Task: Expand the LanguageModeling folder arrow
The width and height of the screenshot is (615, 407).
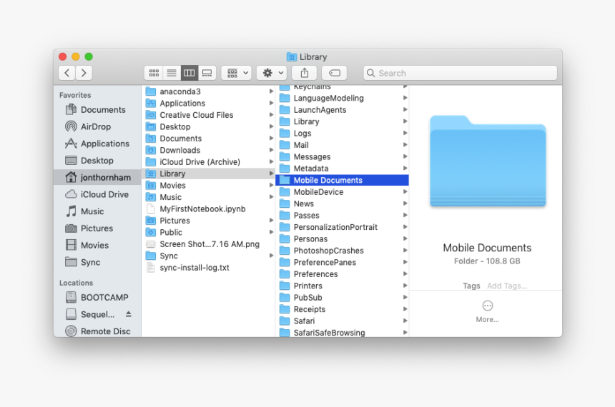Action: click(x=405, y=98)
